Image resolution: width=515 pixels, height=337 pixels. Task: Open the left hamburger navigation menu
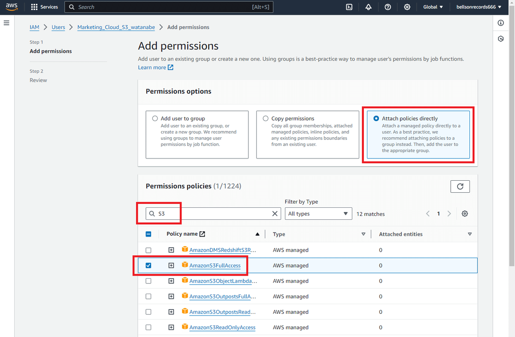(x=6, y=23)
